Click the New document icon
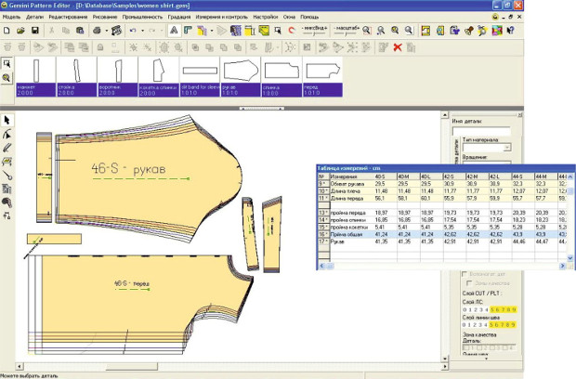Screen dimensions: 576x379 (x=7, y=31)
